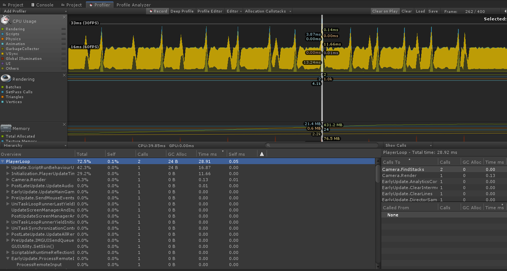Toggle GarbageCollector category visibility
This screenshot has width=507, height=271.
coord(20,49)
